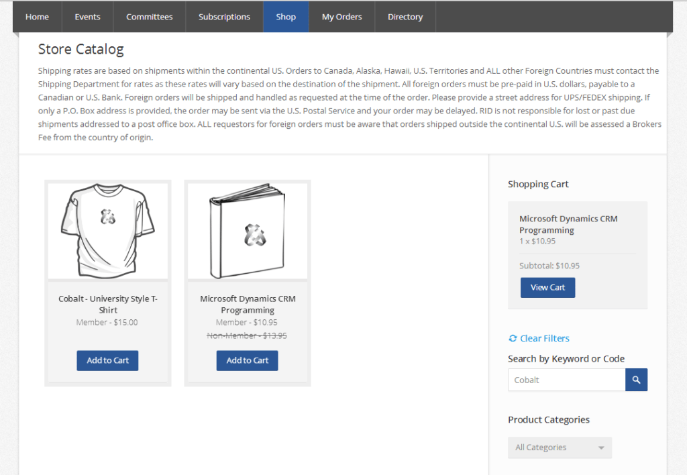The image size is (687, 475).
Task: Open the cart item Microsoft Dynamics CRM Programming
Action: click(568, 224)
